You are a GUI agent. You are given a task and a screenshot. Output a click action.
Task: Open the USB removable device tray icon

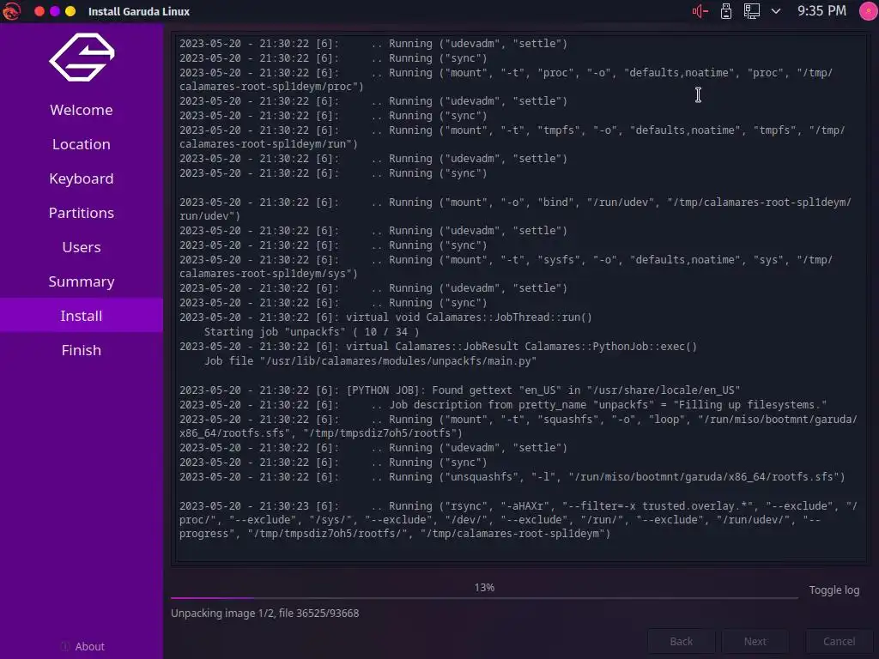pos(726,11)
